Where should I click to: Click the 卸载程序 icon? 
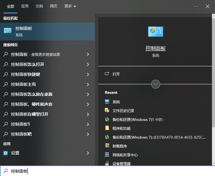point(107,146)
